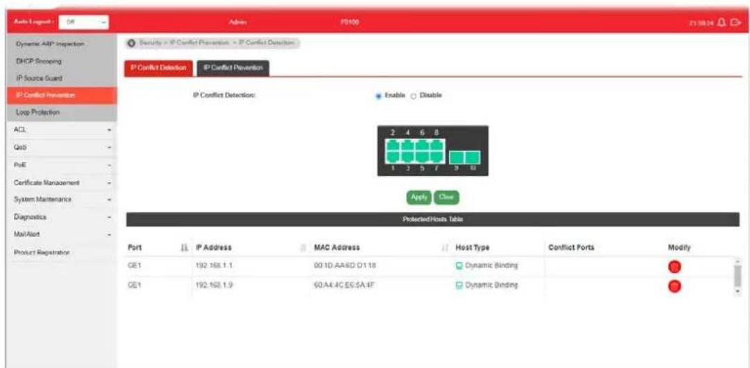The width and height of the screenshot is (750, 368).
Task: Switch to IP Conflict Prevention tab
Action: [x=233, y=69]
